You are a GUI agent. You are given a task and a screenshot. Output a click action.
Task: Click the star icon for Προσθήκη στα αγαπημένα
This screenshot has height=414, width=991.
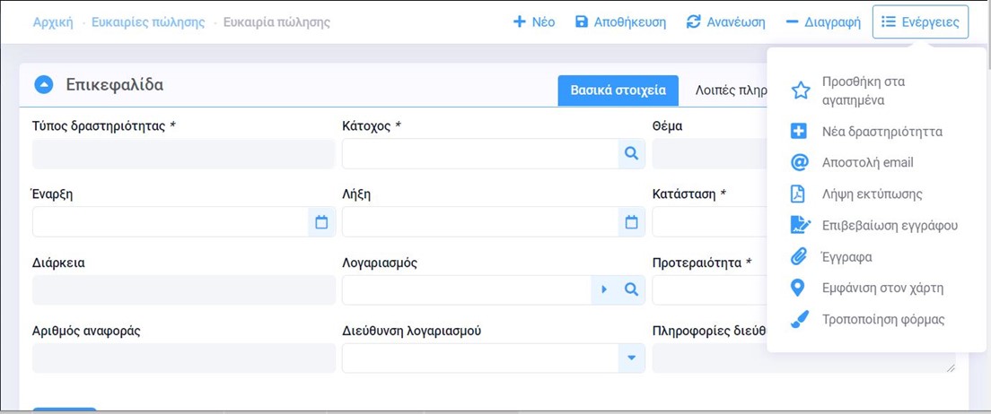tap(800, 91)
